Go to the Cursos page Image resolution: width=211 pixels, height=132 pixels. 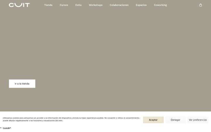(64, 5)
